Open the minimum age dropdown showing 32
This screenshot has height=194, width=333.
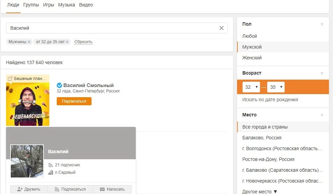pyautogui.click(x=251, y=87)
